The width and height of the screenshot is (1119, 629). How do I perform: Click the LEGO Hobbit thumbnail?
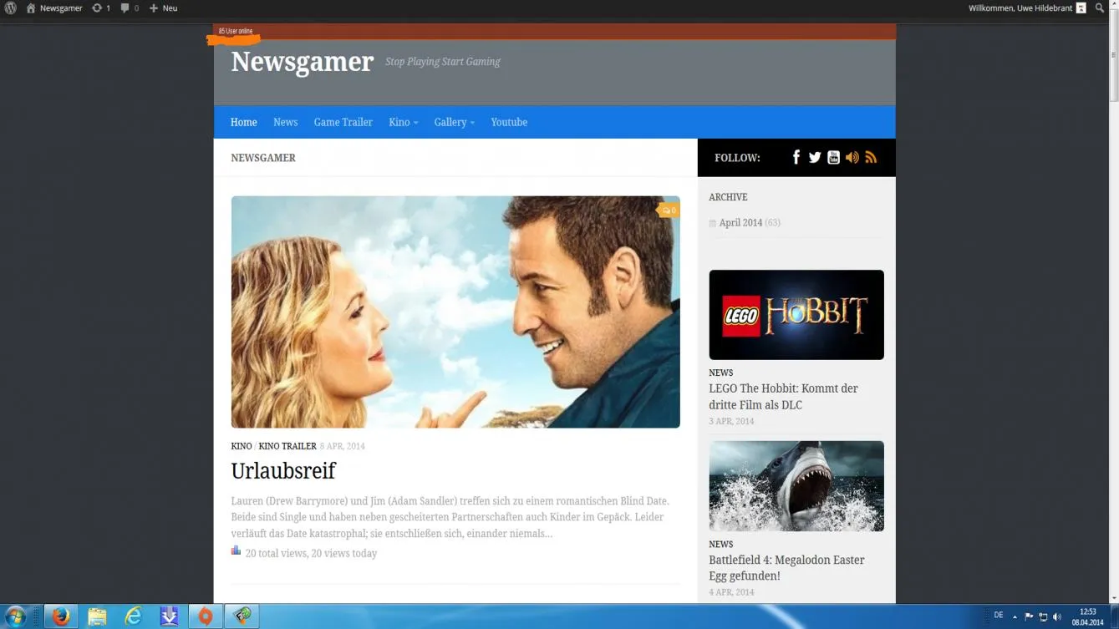(x=796, y=315)
